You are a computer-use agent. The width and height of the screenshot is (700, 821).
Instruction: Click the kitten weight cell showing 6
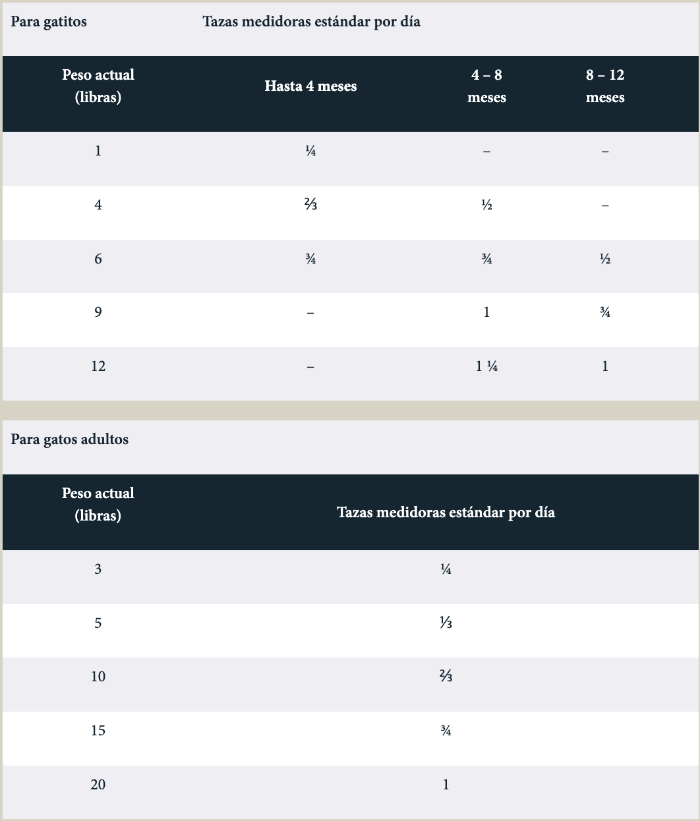click(x=98, y=259)
